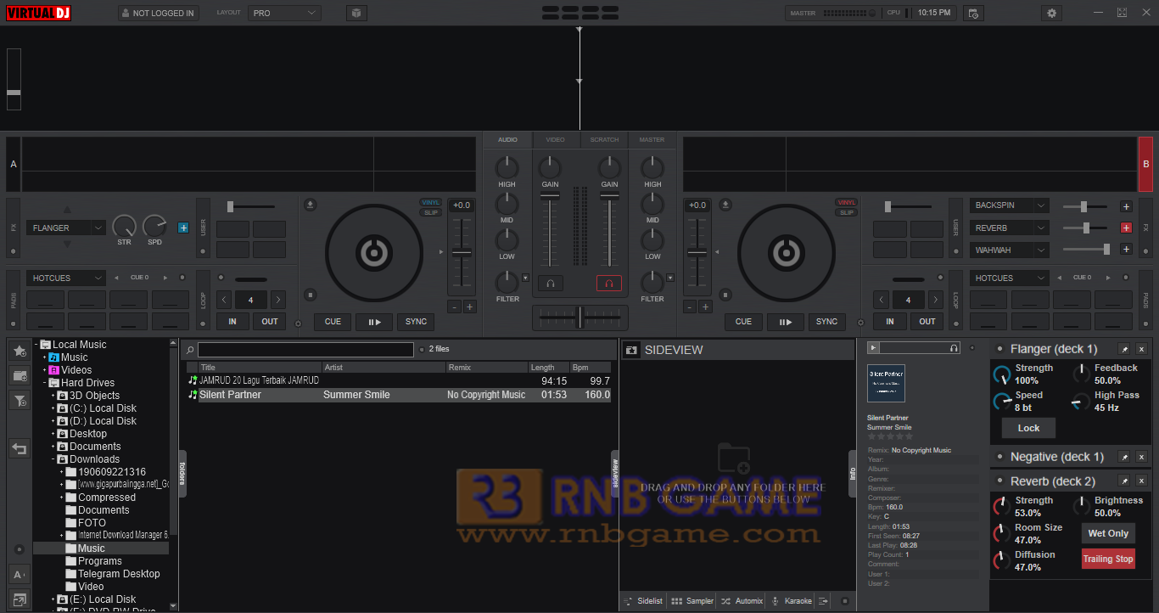Open the Sampler tab in sideview
The image size is (1159, 613).
[691, 601]
